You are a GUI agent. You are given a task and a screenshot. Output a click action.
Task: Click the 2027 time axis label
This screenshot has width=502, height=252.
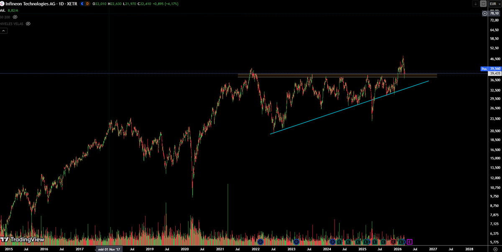433,249
